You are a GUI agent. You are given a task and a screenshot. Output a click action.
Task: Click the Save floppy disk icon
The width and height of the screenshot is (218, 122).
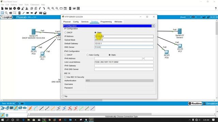pos(11,8)
